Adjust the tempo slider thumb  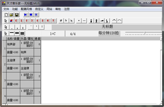[x=145, y=33]
